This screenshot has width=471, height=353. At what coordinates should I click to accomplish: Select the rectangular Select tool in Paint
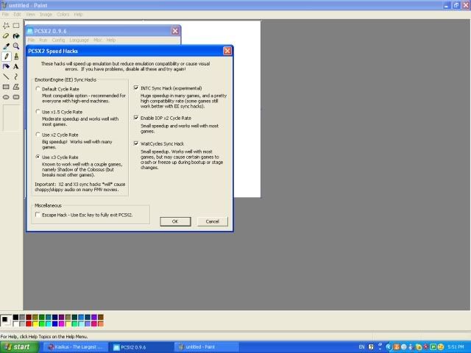coord(16,26)
